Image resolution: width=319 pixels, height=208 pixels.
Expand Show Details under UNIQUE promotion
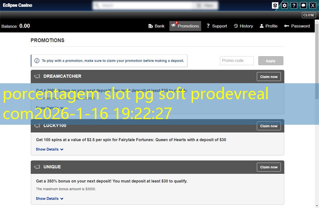[x=49, y=198]
